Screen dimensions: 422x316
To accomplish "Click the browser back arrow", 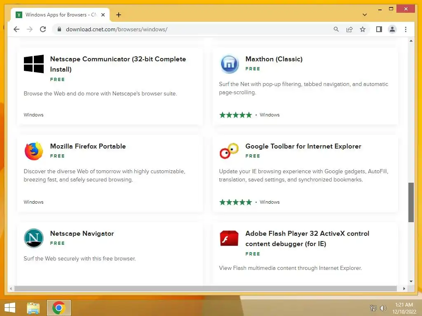I will pos(16,29).
